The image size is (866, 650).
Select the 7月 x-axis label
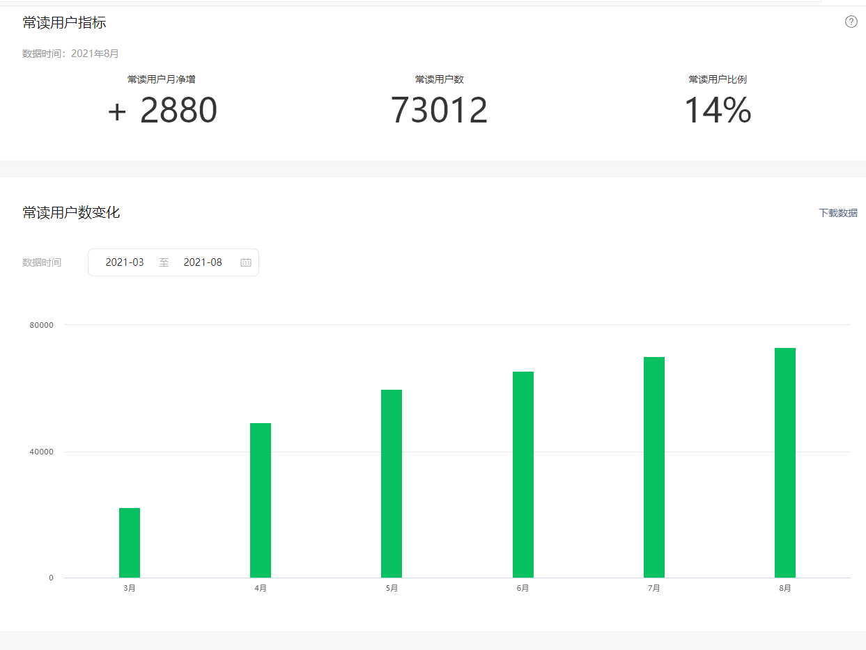tap(654, 588)
